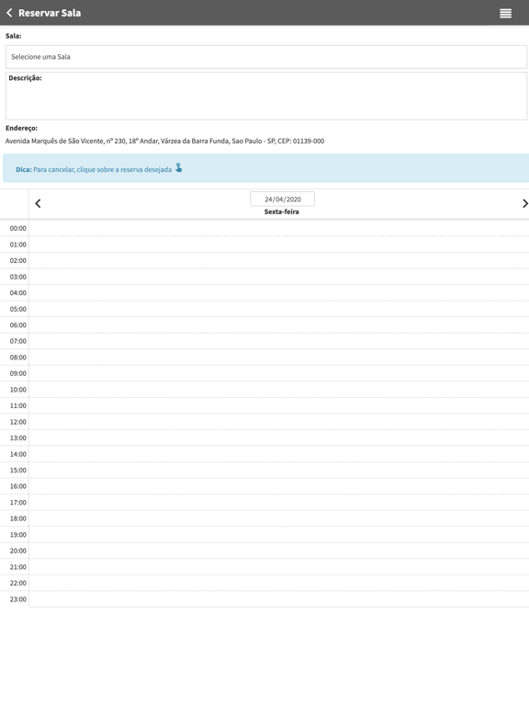The width and height of the screenshot is (529, 706).
Task: Select the 08:00 time slot row
Action: pos(279,357)
